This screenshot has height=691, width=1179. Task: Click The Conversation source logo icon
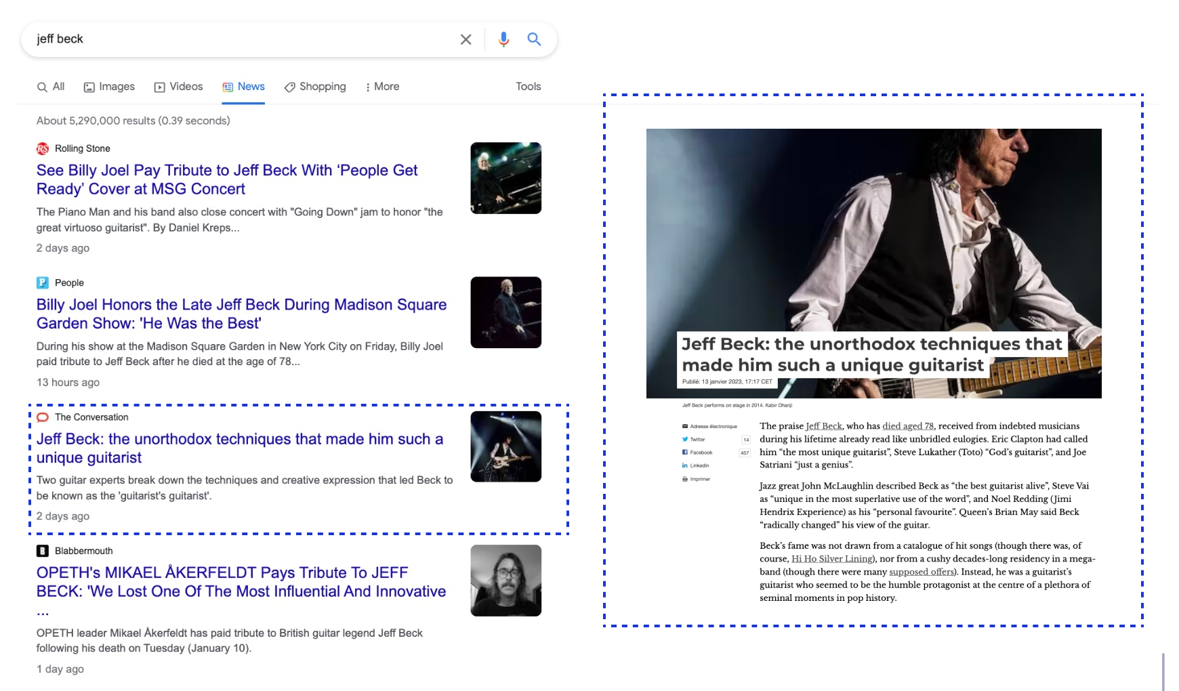(x=43, y=417)
